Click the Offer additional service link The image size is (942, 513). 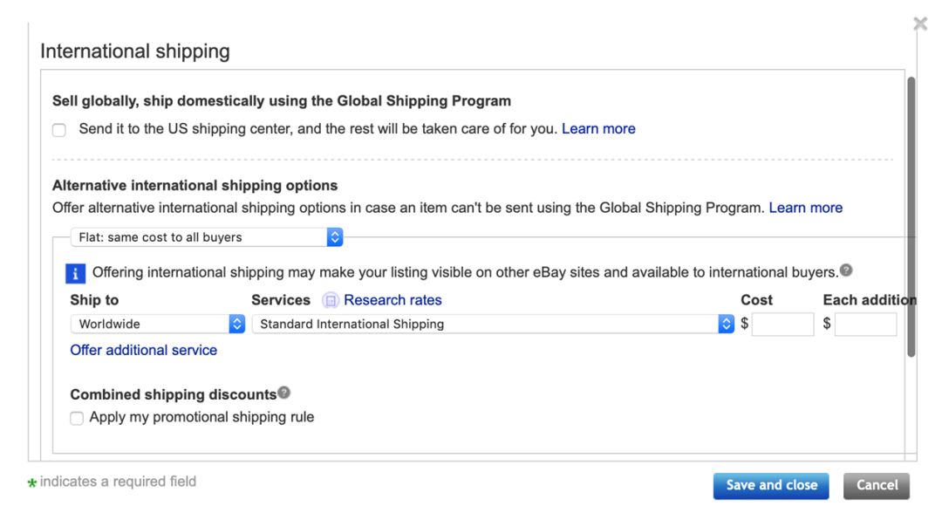click(143, 350)
